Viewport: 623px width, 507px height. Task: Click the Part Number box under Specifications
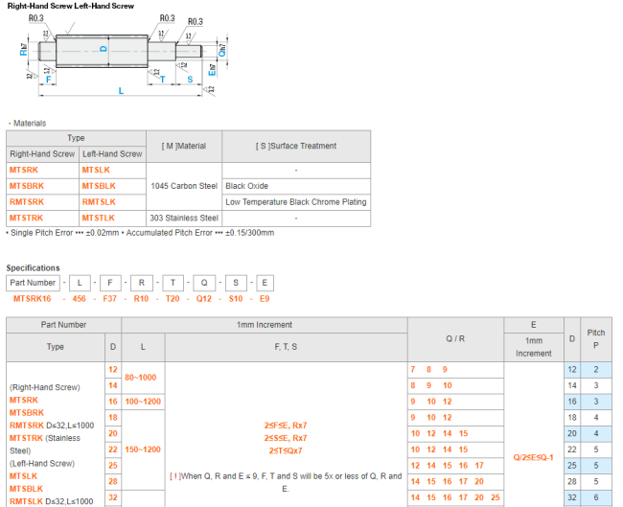point(34,283)
